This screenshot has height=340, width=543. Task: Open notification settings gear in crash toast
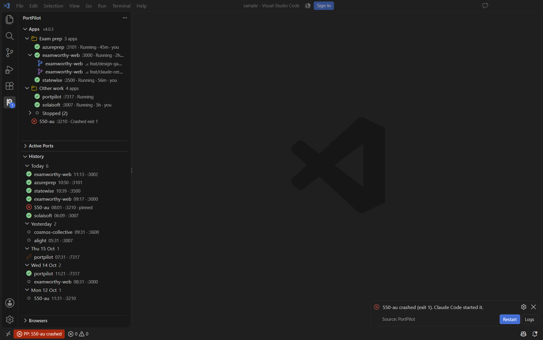pos(524,307)
